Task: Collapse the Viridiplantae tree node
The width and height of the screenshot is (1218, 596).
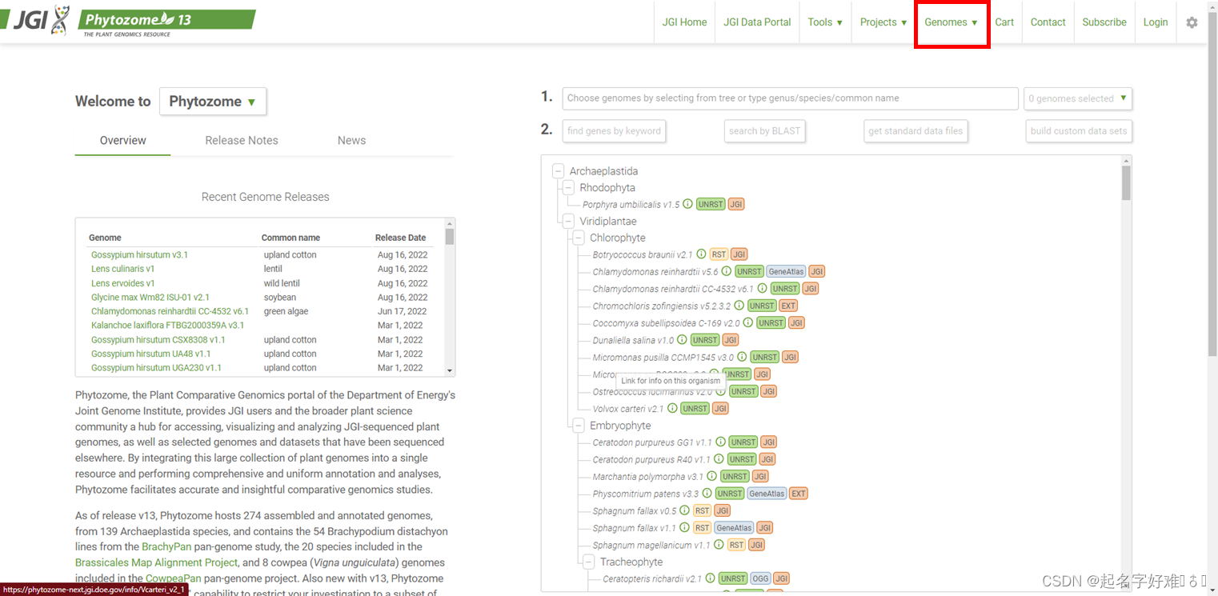Action: coord(568,222)
